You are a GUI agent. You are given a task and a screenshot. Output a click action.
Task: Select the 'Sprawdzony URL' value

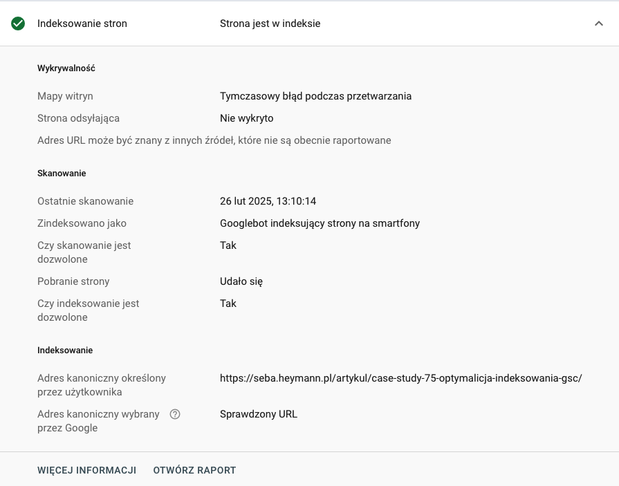click(x=259, y=414)
